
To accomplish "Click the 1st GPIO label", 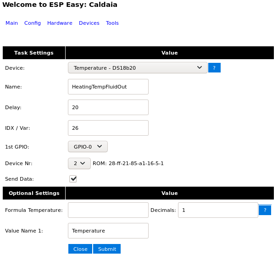I will pyautogui.click(x=17, y=147).
